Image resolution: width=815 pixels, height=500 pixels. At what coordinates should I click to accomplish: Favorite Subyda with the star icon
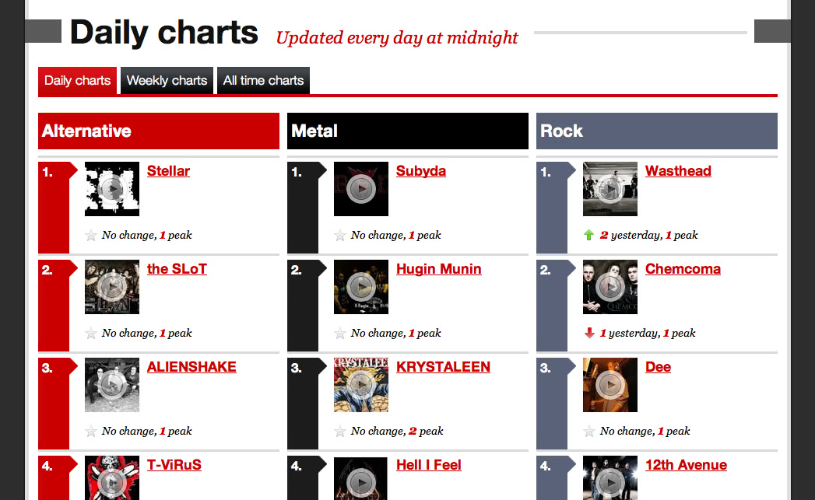click(x=340, y=235)
